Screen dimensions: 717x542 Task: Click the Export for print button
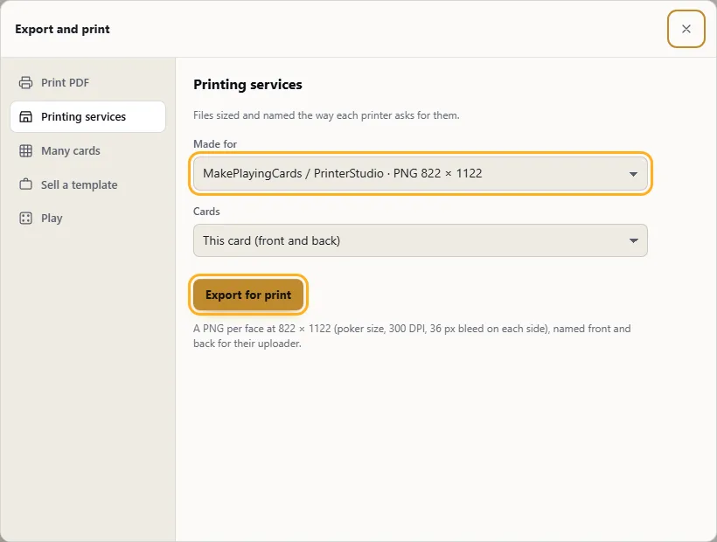pos(248,295)
